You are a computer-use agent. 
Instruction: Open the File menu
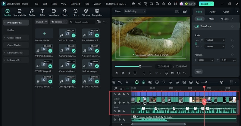pyautogui.click(x=36, y=4)
